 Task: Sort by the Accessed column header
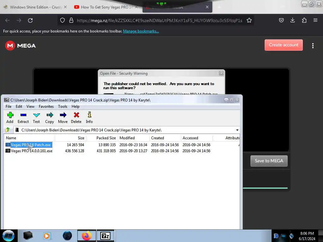click(197, 138)
